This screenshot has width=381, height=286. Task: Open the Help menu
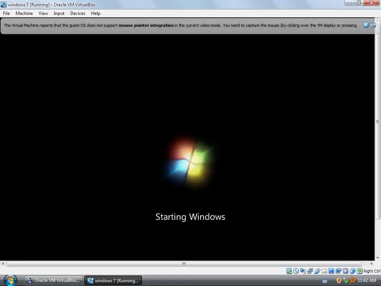96,13
